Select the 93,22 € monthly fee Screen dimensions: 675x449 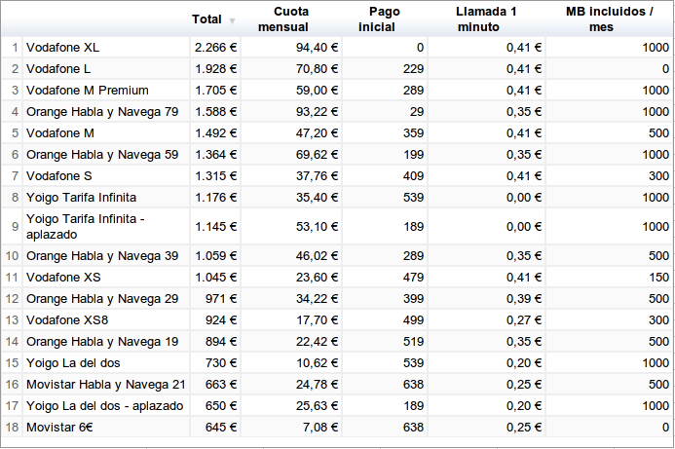tap(317, 112)
